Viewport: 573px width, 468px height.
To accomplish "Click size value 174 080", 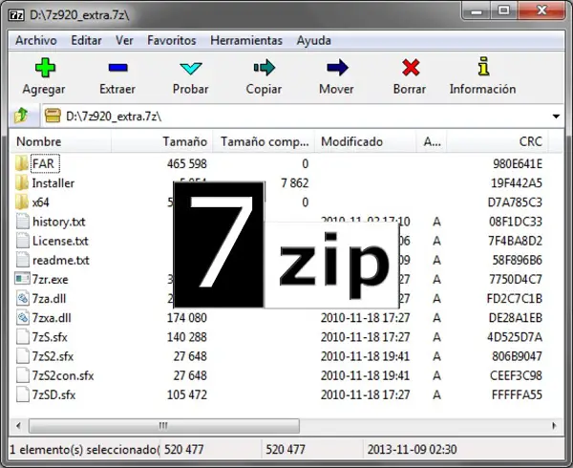I will tap(187, 318).
